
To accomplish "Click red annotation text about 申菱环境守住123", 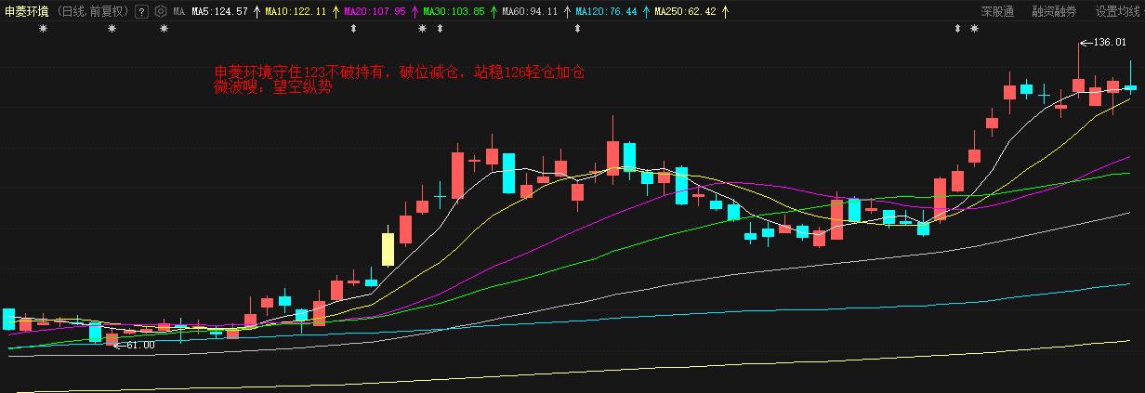I will point(400,72).
